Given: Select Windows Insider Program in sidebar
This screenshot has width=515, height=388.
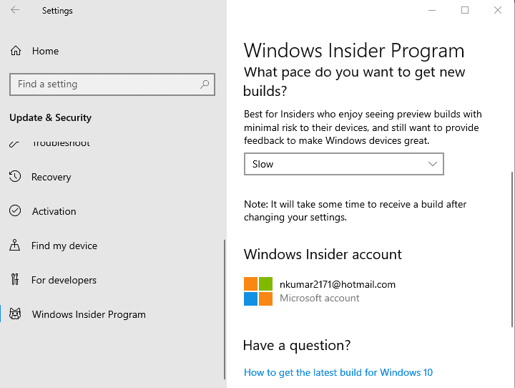Looking at the screenshot, I should pyautogui.click(x=89, y=314).
